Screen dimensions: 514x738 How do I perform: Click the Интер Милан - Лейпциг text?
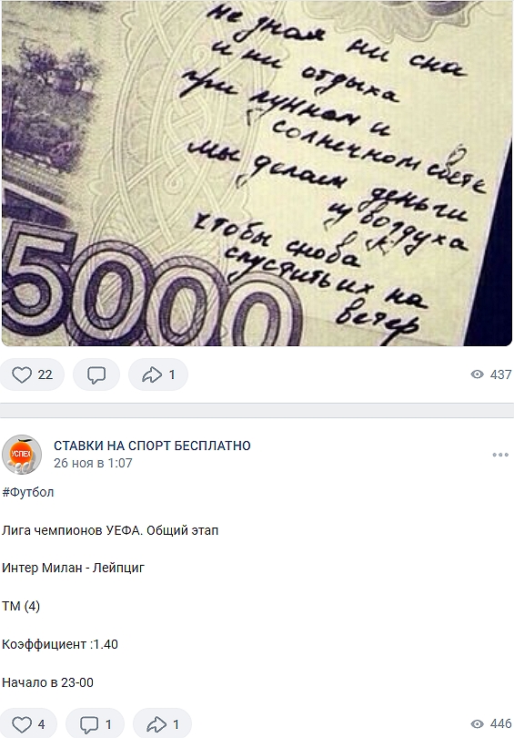[x=74, y=569]
